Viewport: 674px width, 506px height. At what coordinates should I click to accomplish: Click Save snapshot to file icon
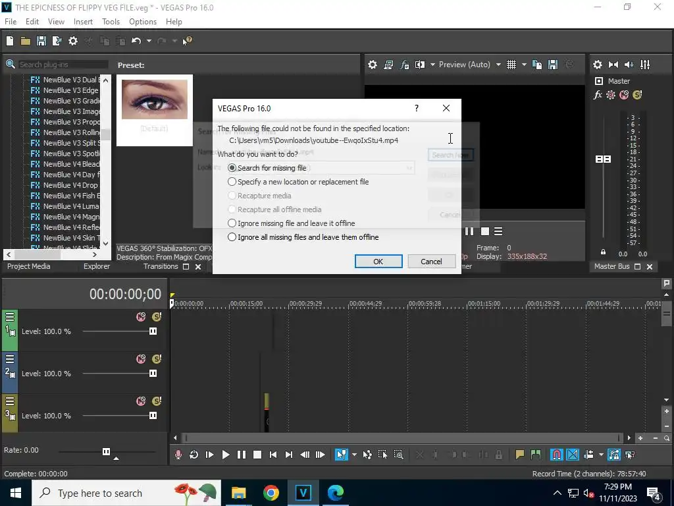[x=553, y=65]
